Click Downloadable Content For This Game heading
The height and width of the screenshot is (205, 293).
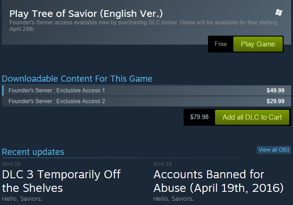(x=77, y=79)
